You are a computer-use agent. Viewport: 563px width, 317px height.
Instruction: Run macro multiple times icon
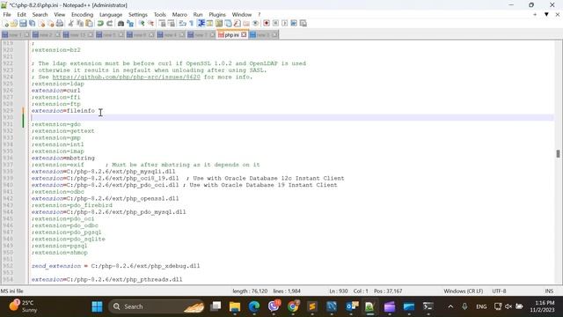pyautogui.click(x=294, y=24)
